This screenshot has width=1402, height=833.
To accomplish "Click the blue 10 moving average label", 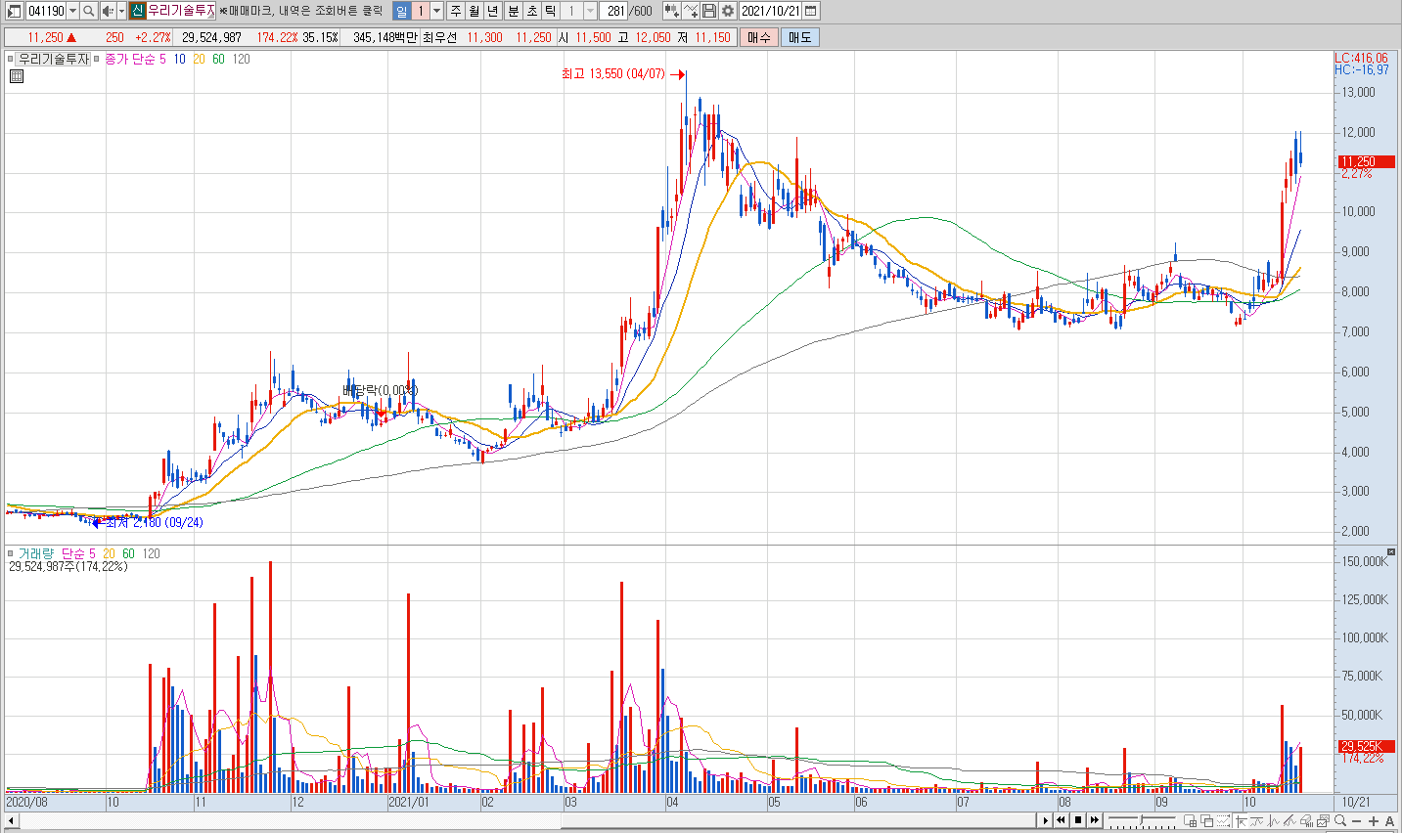I will (179, 59).
